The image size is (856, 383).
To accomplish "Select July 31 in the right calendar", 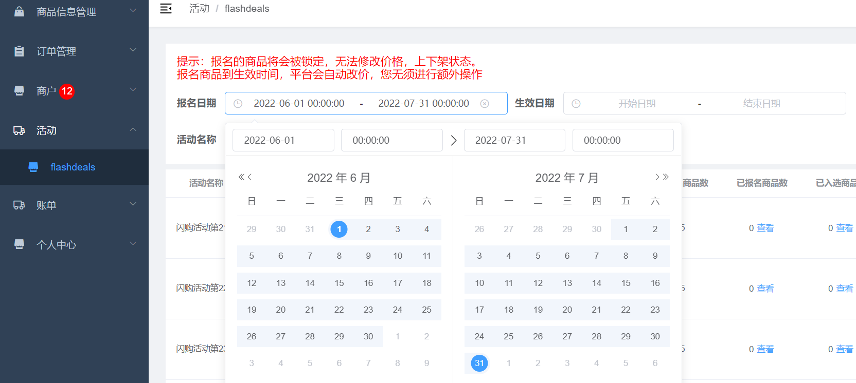I will 479,363.
